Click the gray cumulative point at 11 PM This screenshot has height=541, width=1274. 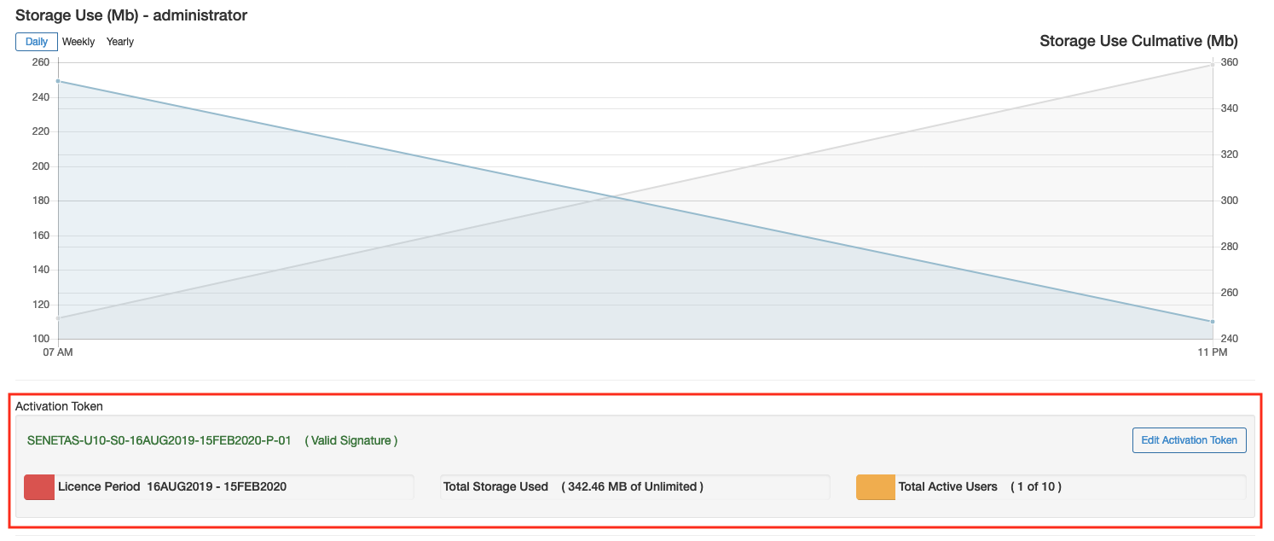[1212, 65]
